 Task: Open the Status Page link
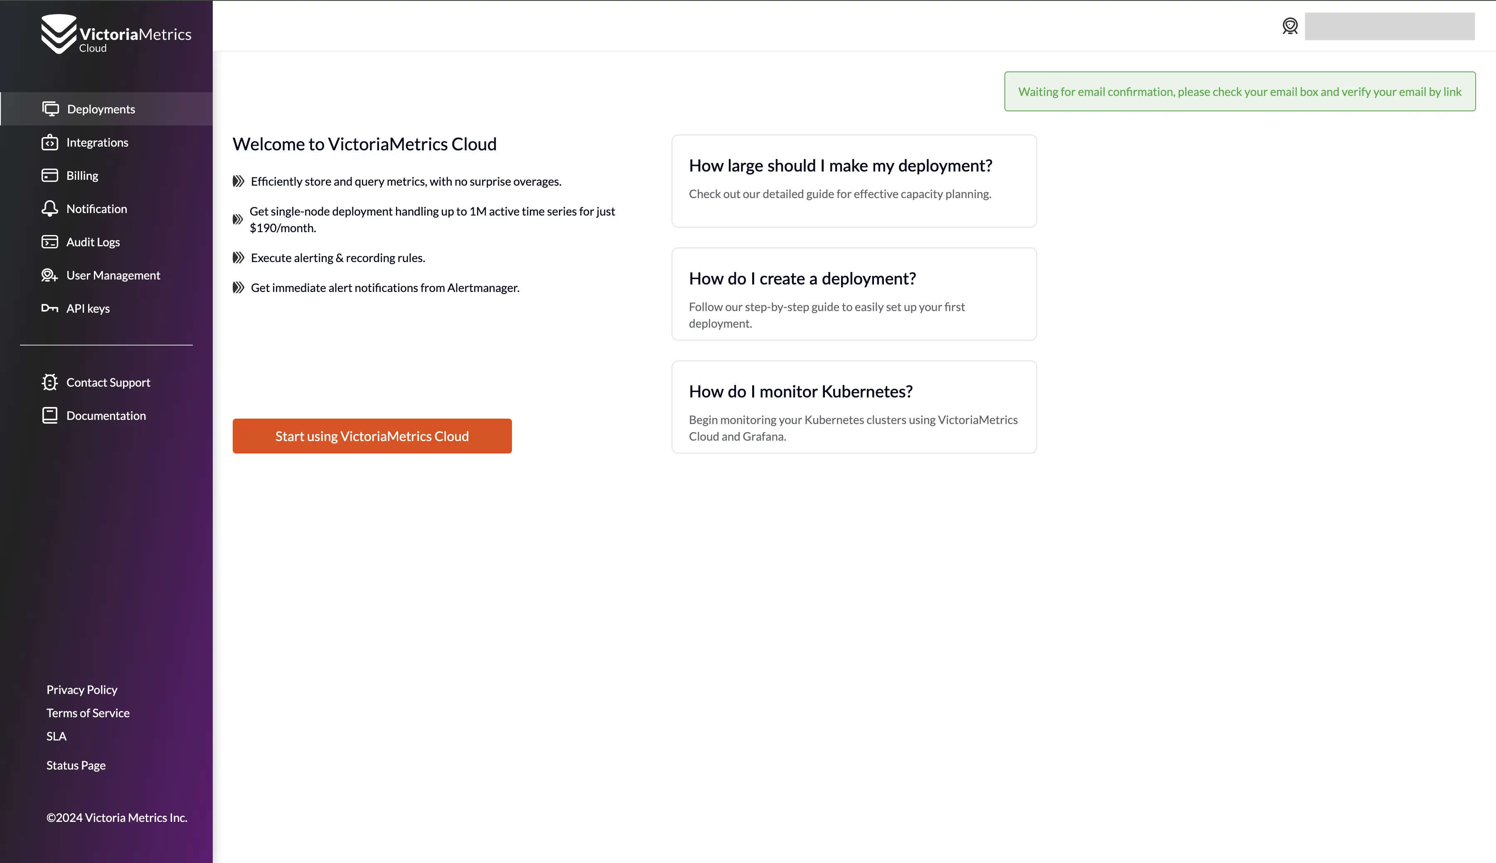tap(76, 765)
